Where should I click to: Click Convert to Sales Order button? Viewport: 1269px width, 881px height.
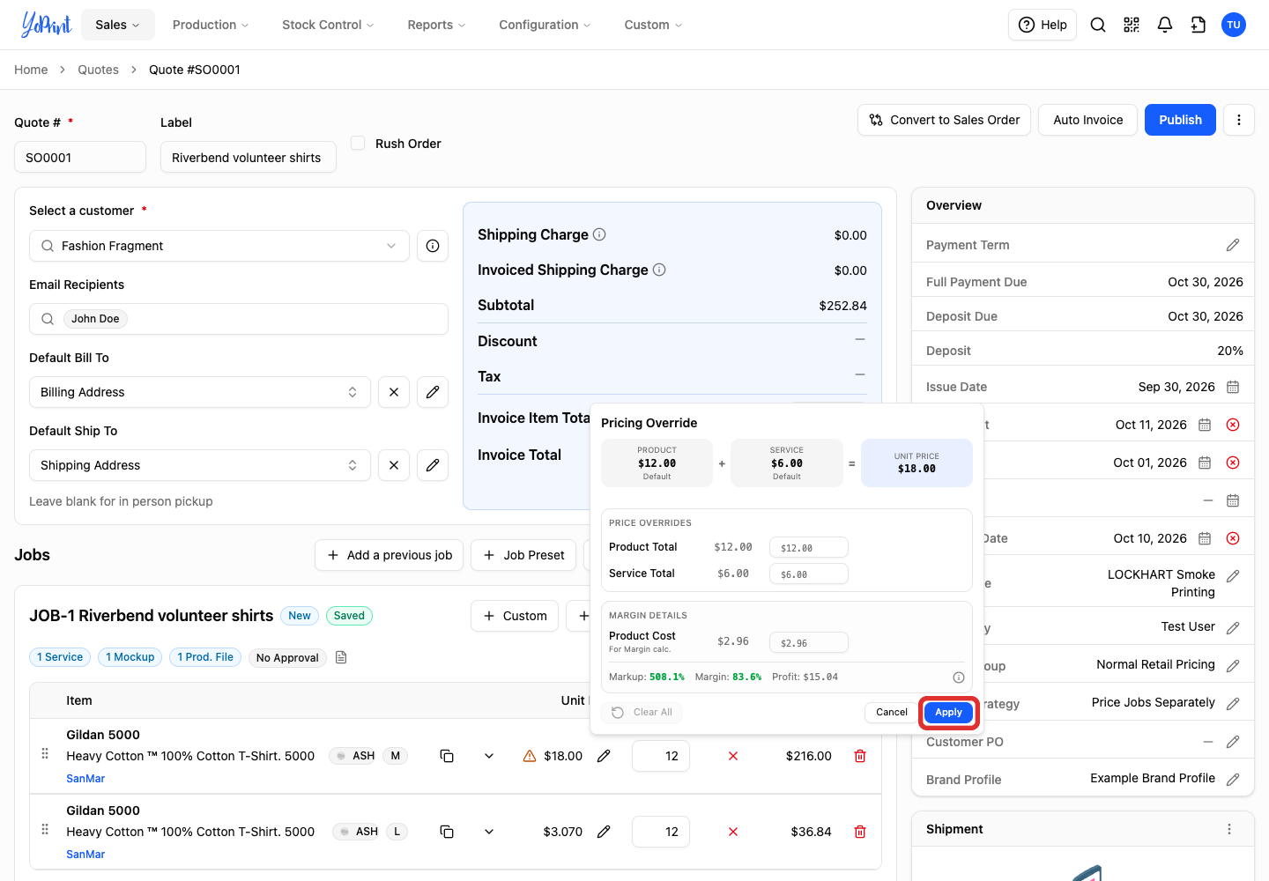coord(944,120)
